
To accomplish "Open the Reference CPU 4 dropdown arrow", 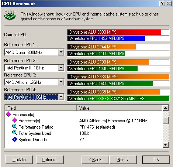I will point(61,97).
